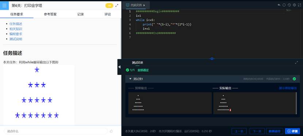Click the undo arrow icon in code toolbar
Image resolution: width=303 pixels, height=136 pixels.
[x=279, y=5]
